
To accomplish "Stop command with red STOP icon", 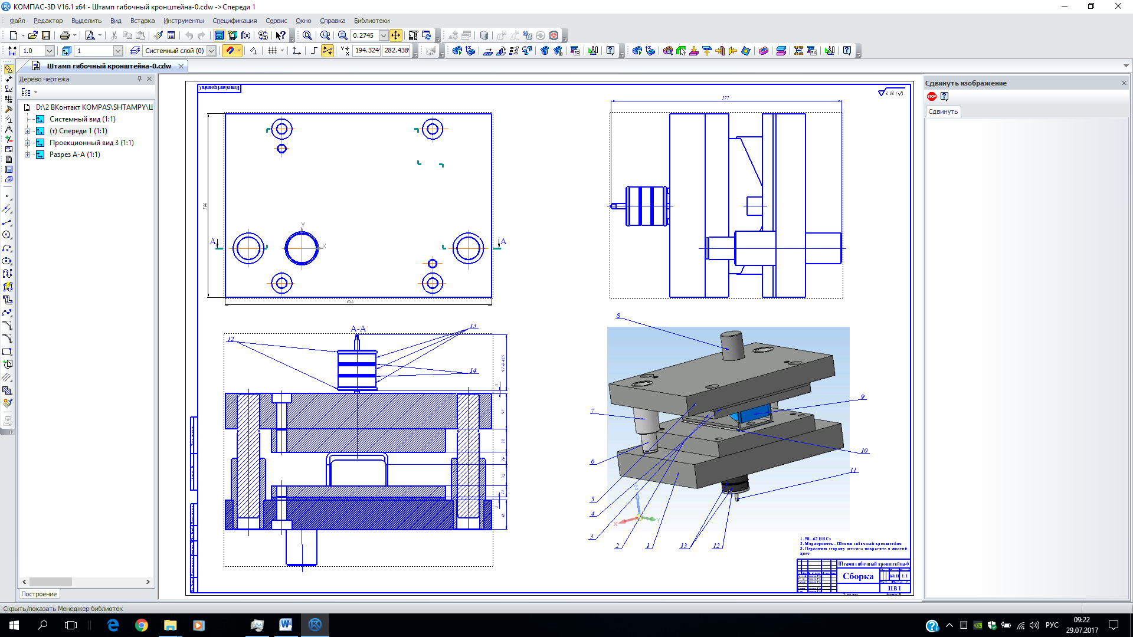I will pos(932,97).
